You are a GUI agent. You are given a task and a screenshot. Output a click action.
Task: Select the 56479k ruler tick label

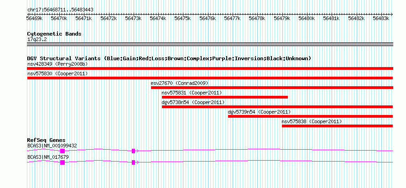coord(282,18)
